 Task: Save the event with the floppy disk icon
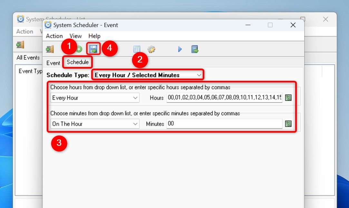pyautogui.click(x=93, y=49)
